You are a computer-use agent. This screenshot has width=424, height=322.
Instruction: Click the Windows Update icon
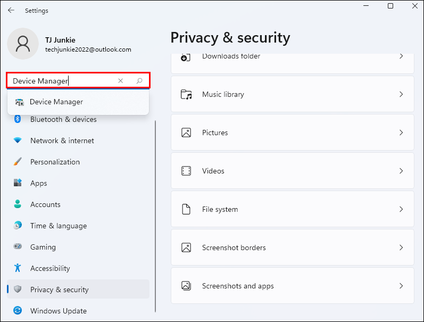click(18, 311)
